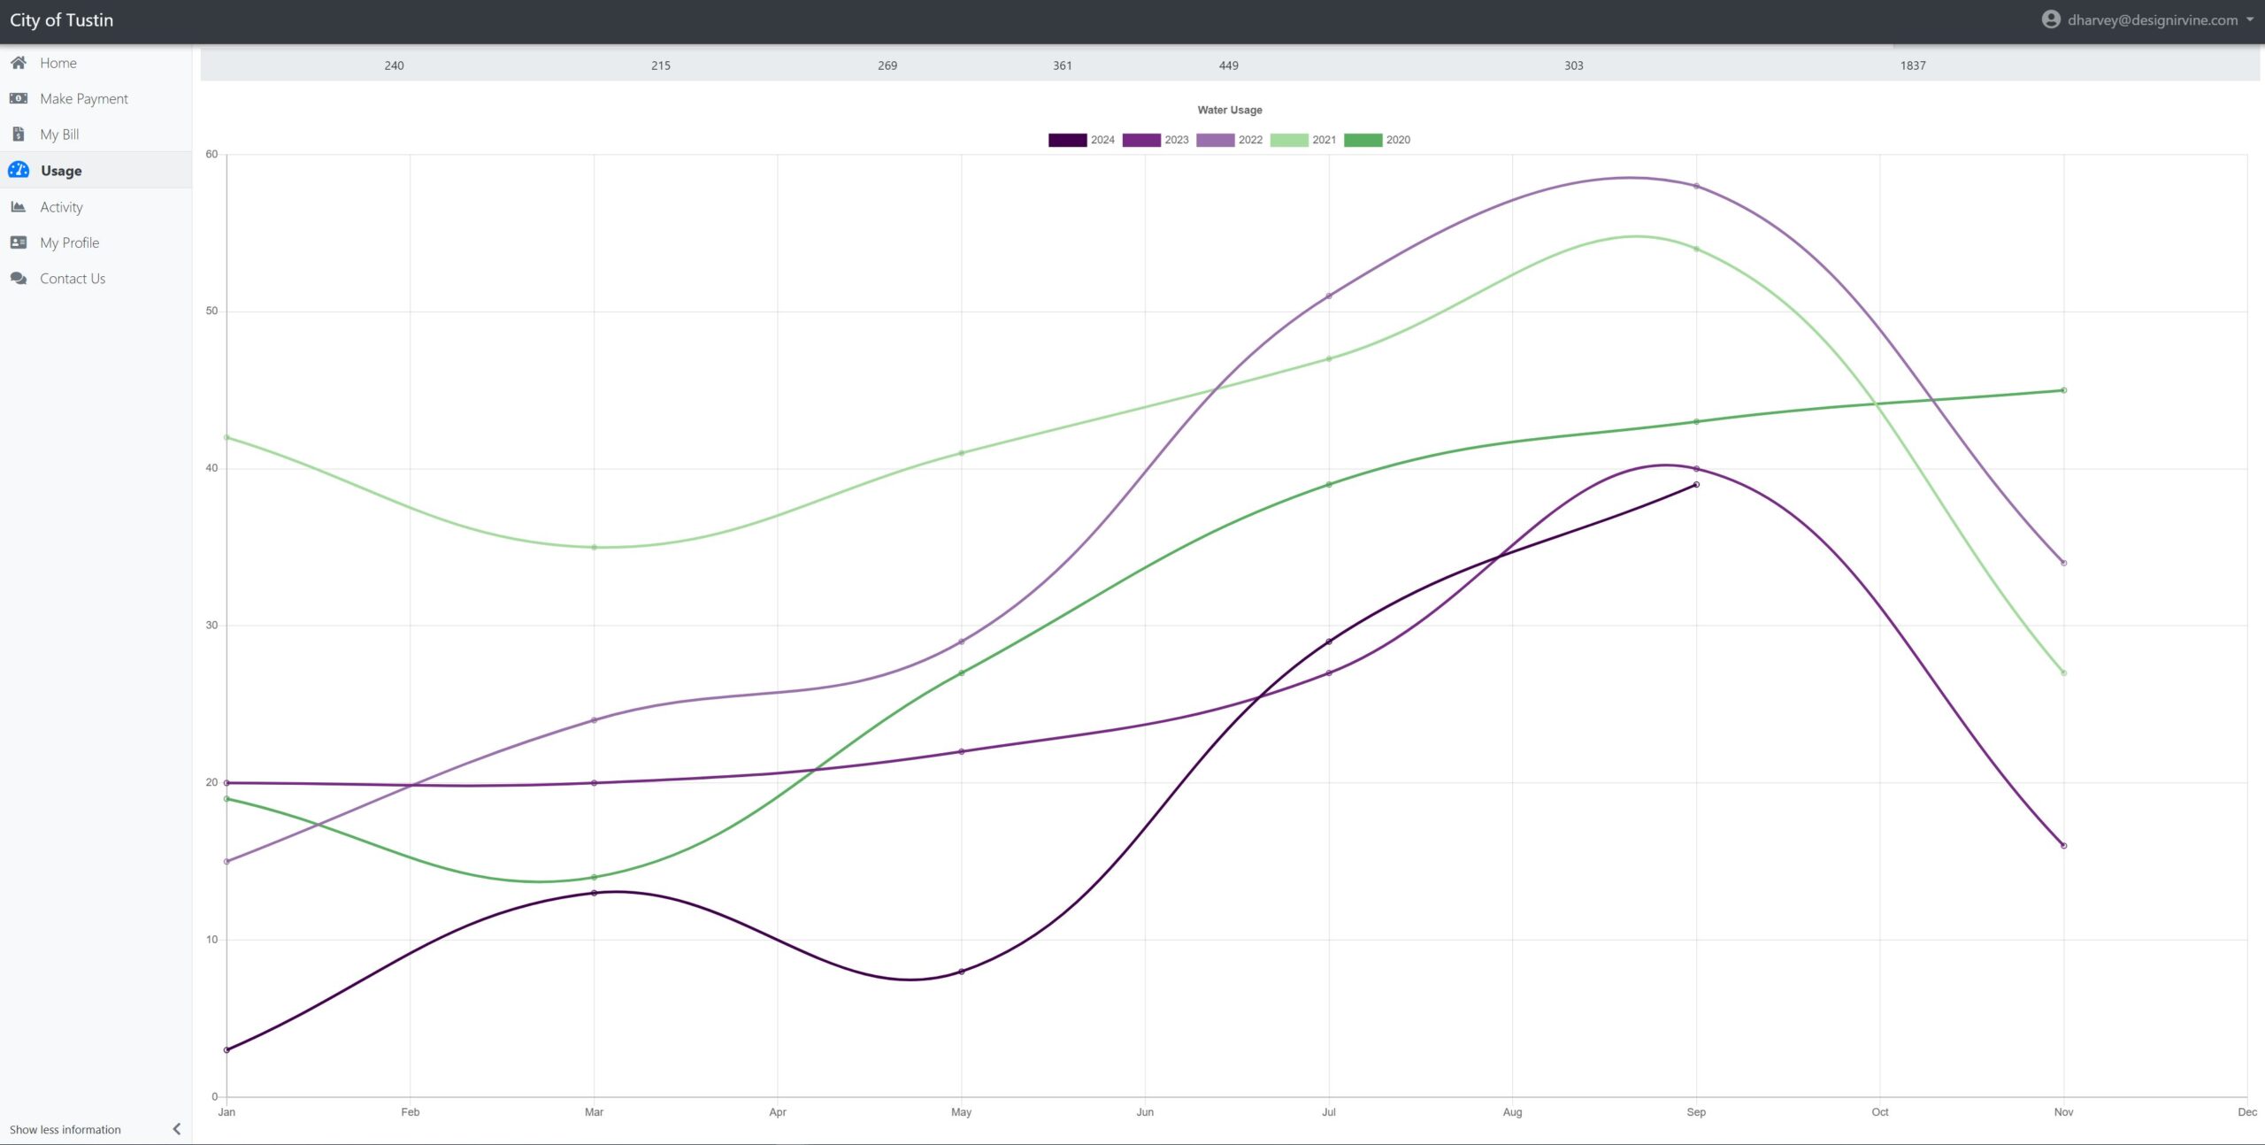The width and height of the screenshot is (2265, 1145).
Task: Go to the My Profile page
Action: pos(69,242)
